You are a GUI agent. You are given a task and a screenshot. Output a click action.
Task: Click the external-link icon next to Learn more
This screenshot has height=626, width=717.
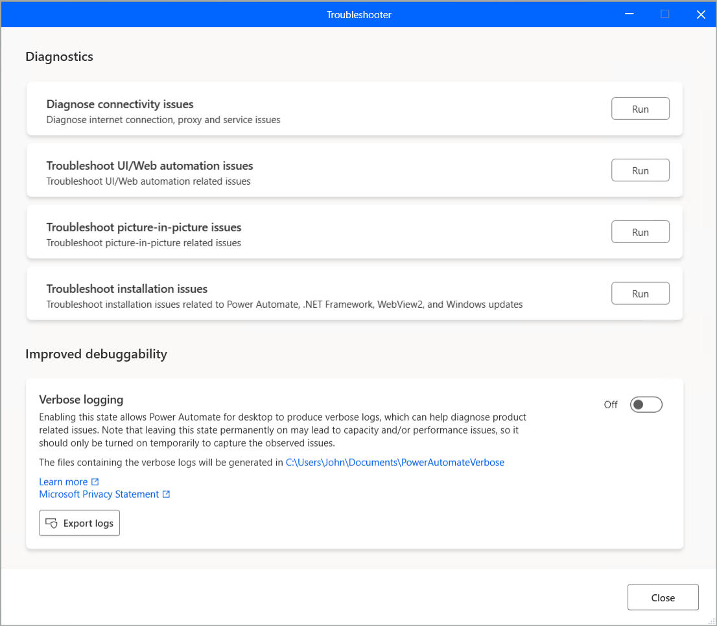pos(95,481)
